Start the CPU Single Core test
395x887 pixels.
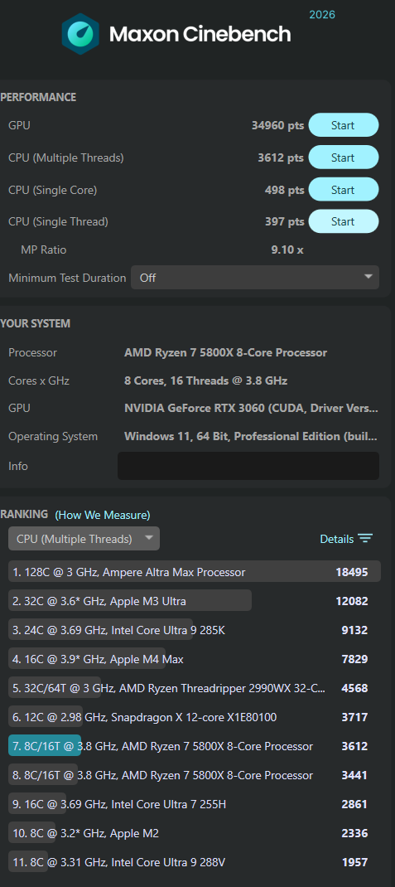343,190
